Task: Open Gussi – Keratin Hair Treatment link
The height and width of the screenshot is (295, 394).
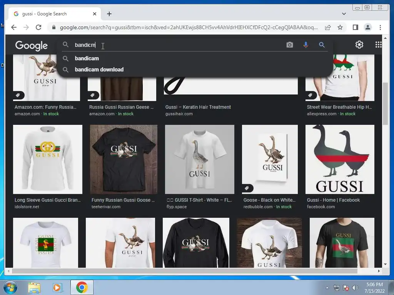Action: 198,107
